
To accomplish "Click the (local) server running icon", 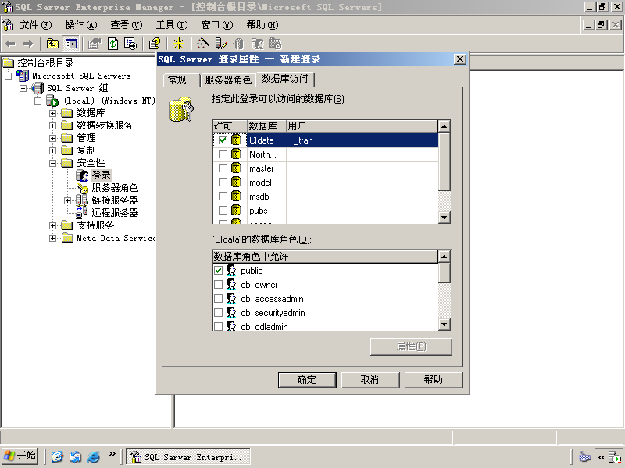I will [x=52, y=101].
